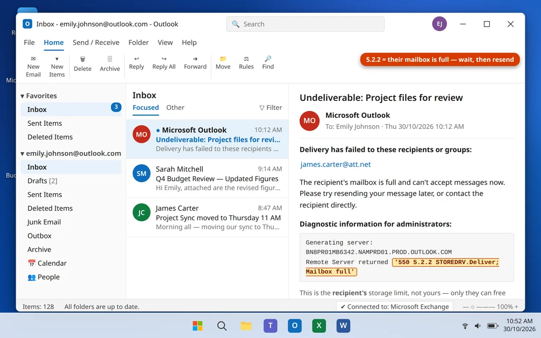541x338 pixels.
Task: Open Excel from the taskbar
Action: [x=319, y=325]
